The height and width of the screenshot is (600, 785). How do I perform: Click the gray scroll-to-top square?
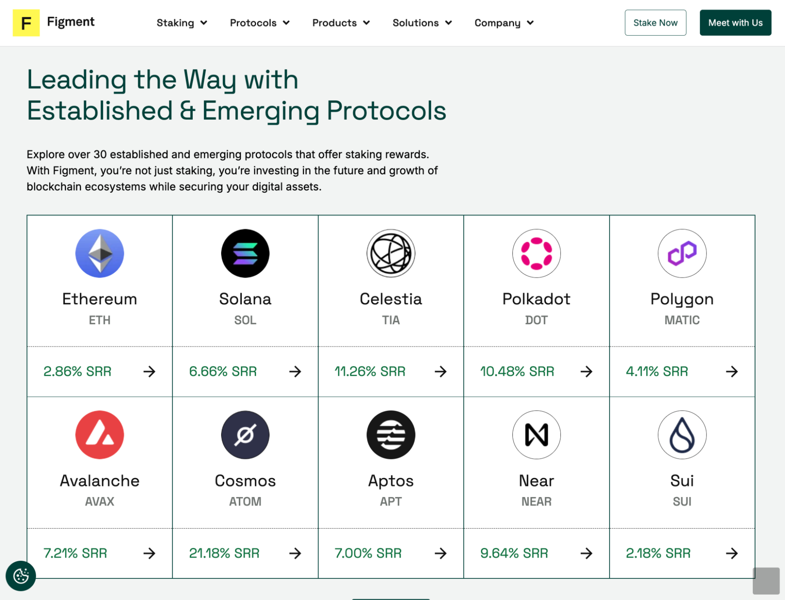765,580
